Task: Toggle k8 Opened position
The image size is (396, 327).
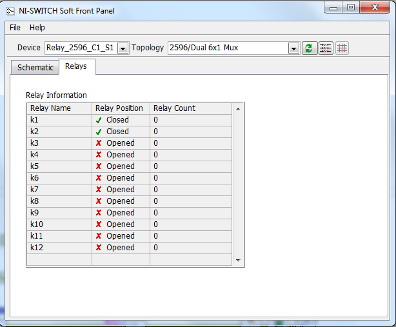Action: tap(121, 201)
